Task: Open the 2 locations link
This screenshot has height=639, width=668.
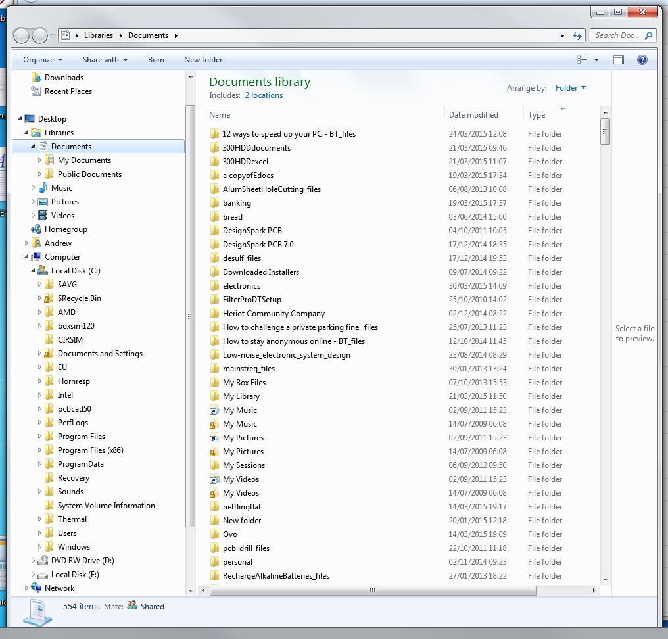Action: click(264, 95)
